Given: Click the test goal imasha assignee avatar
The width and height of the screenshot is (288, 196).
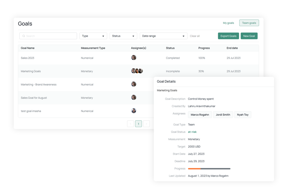Looking at the screenshot, I should click(x=134, y=110).
